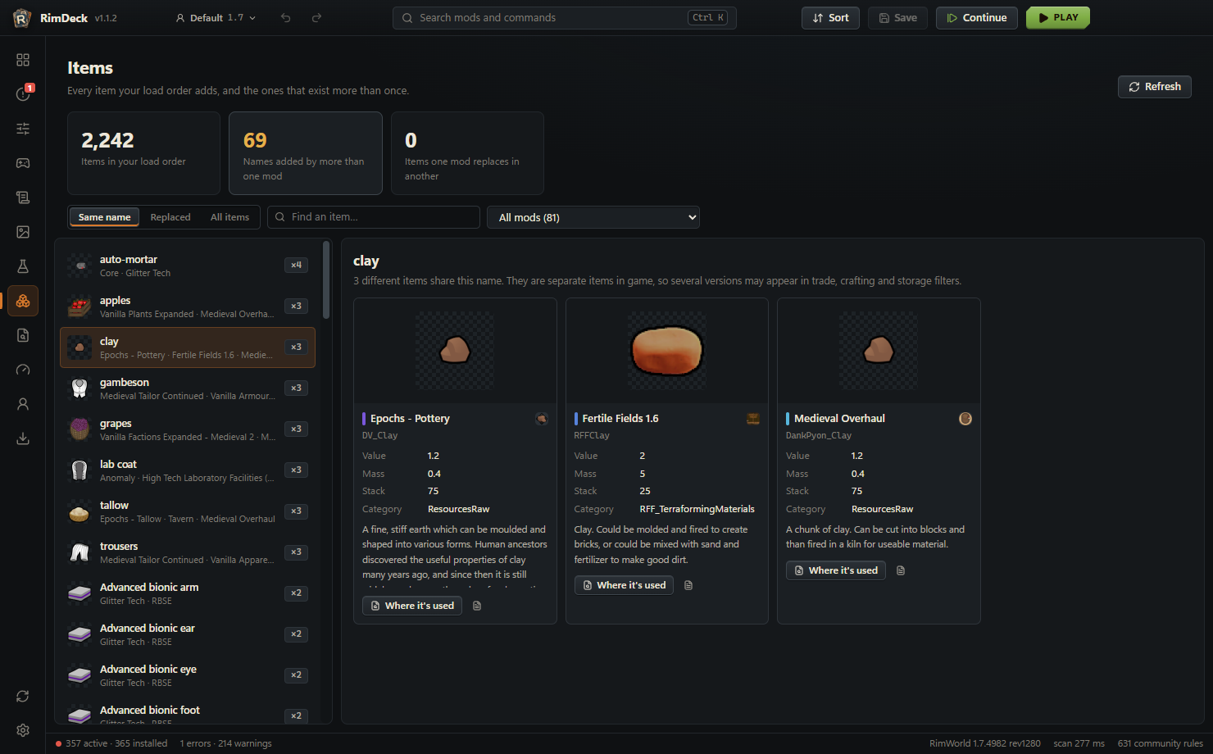Select the 2,242 items in load order card
This screenshot has width=1213, height=754.
coord(143,153)
